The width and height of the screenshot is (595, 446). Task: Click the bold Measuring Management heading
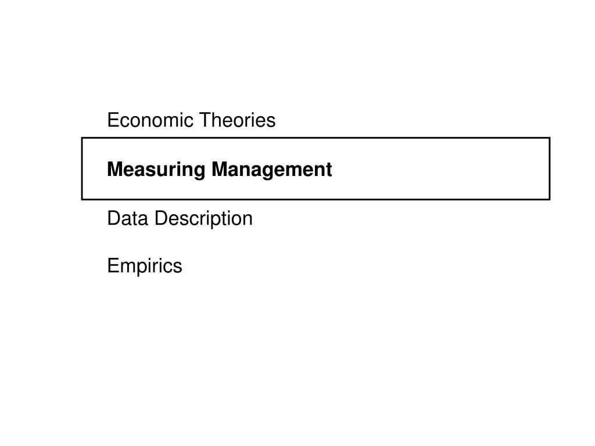coord(219,170)
